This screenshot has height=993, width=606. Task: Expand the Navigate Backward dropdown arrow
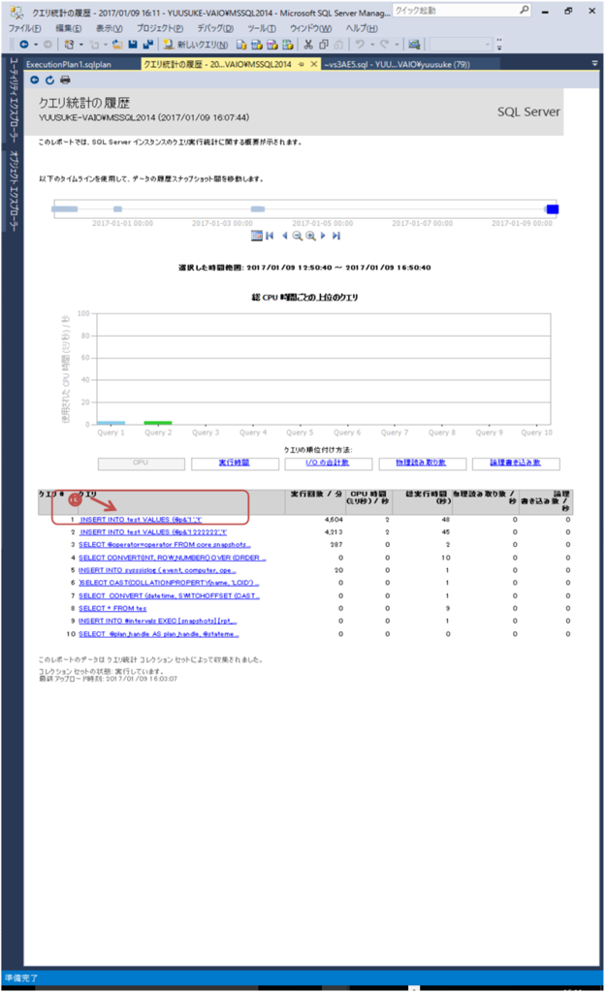[36, 45]
